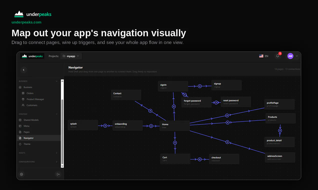Image resolution: width=318 pixels, height=190 pixels.
Task: Click connection node between Products and product_detail
Action: coord(280,130)
